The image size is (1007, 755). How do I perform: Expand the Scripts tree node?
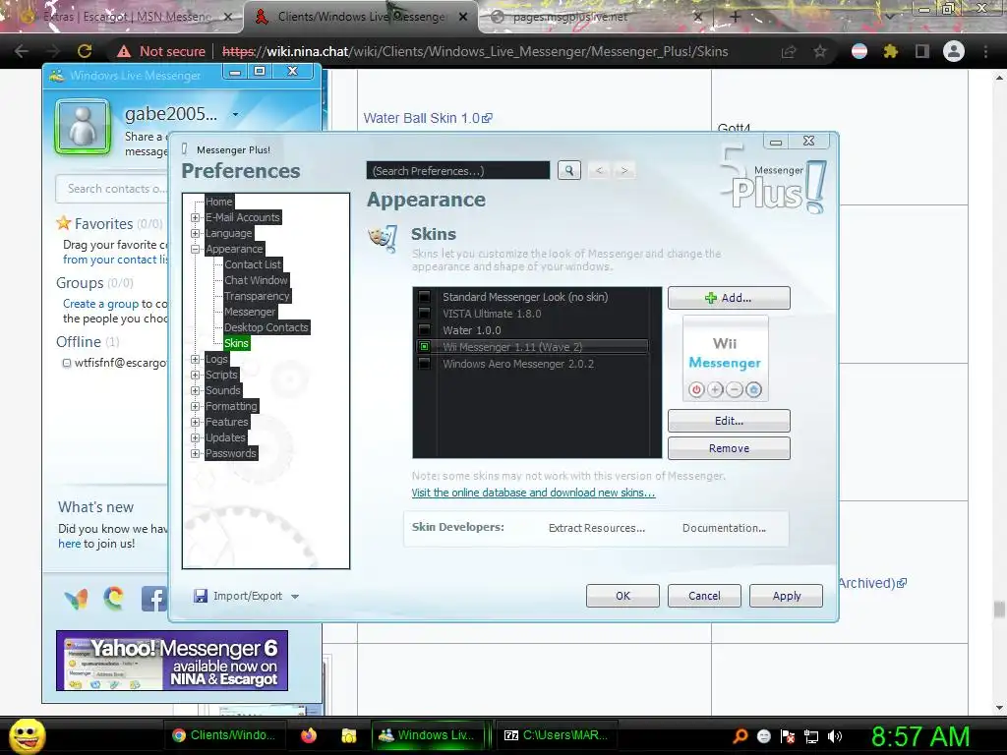click(x=196, y=375)
